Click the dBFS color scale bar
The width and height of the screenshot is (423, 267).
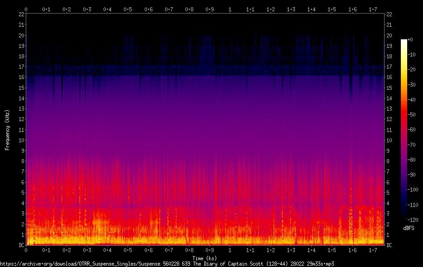404,128
